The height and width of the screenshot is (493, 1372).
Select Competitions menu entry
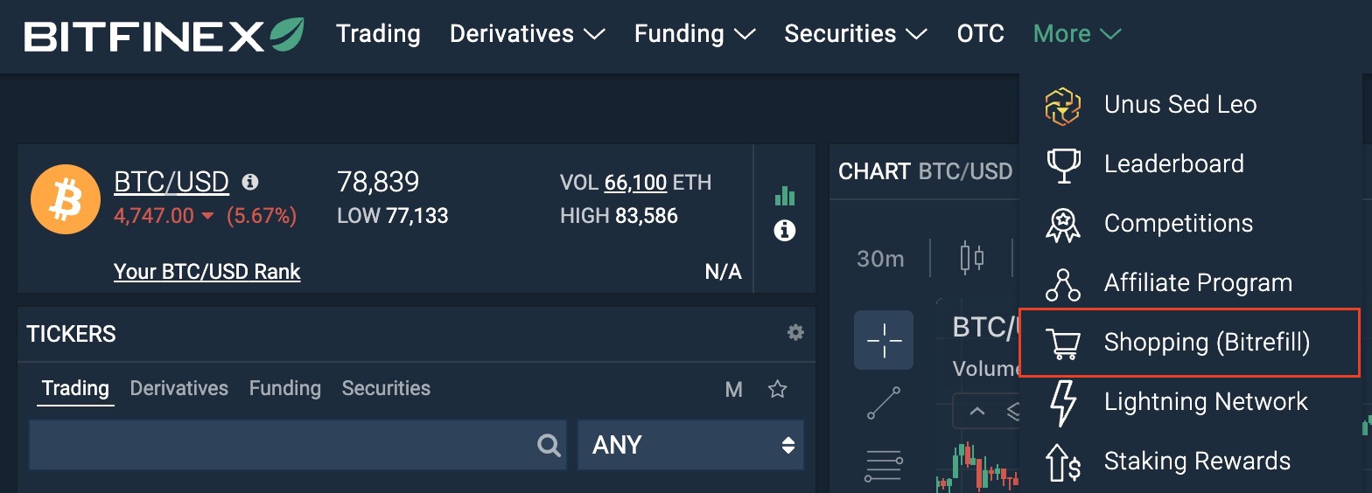1190,224
